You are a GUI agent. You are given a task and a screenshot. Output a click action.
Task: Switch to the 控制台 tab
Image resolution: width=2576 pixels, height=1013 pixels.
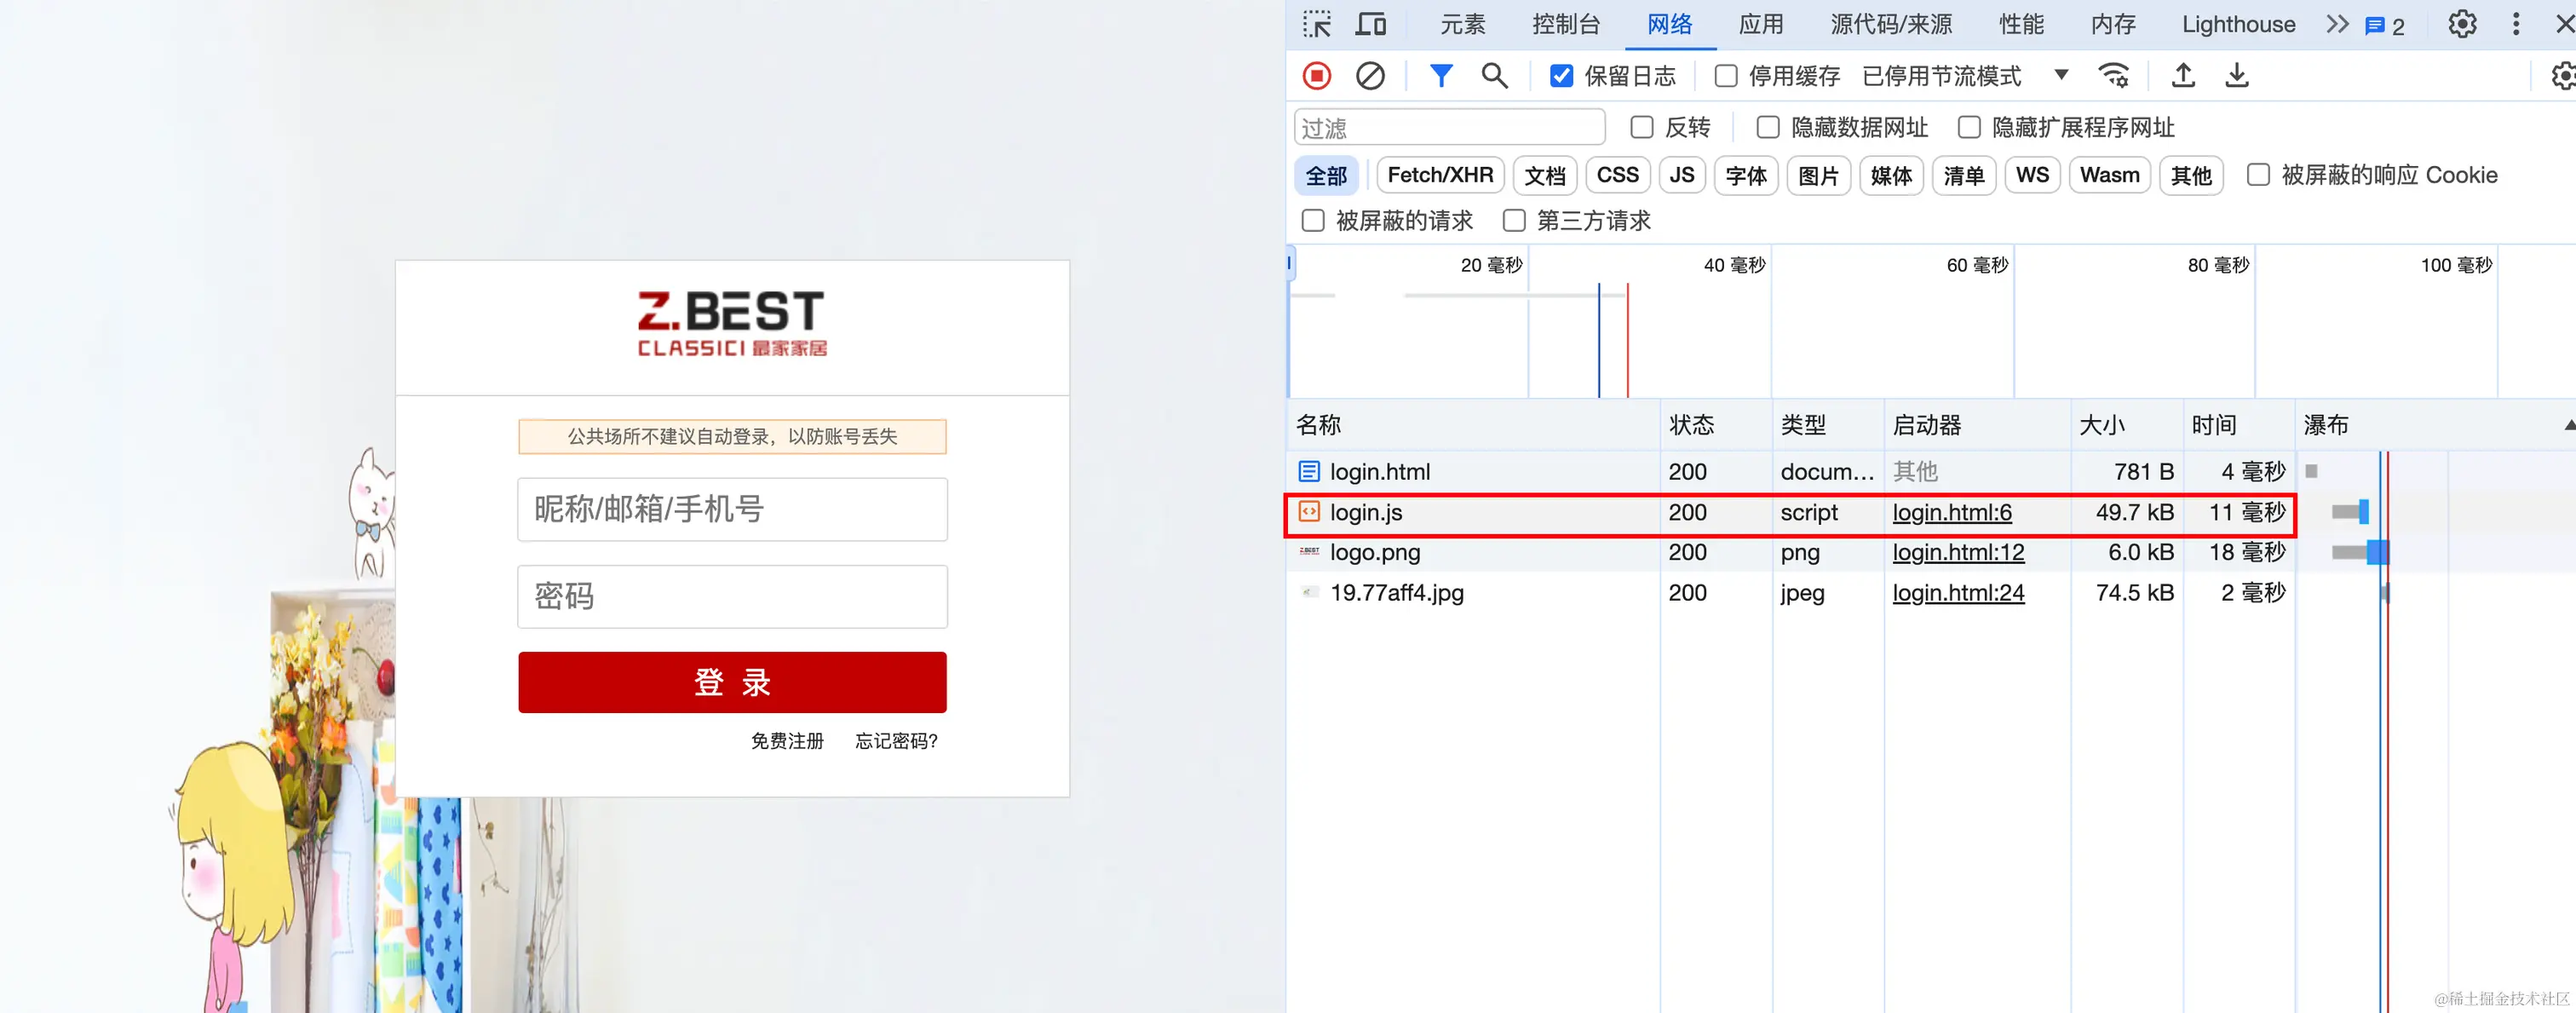pyautogui.click(x=1565, y=24)
